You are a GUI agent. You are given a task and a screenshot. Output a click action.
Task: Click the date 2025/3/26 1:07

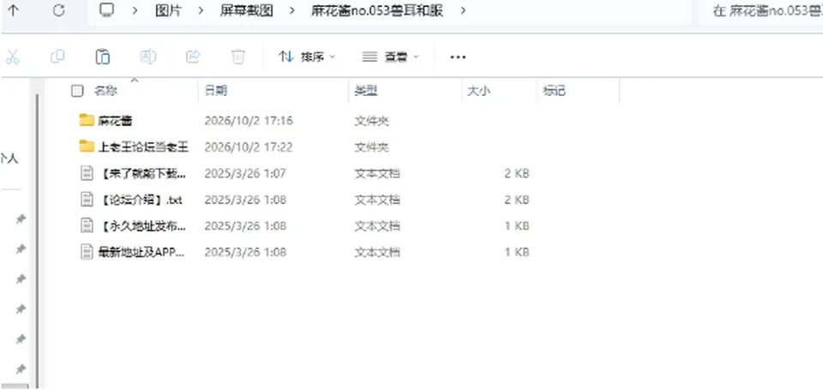pos(245,173)
